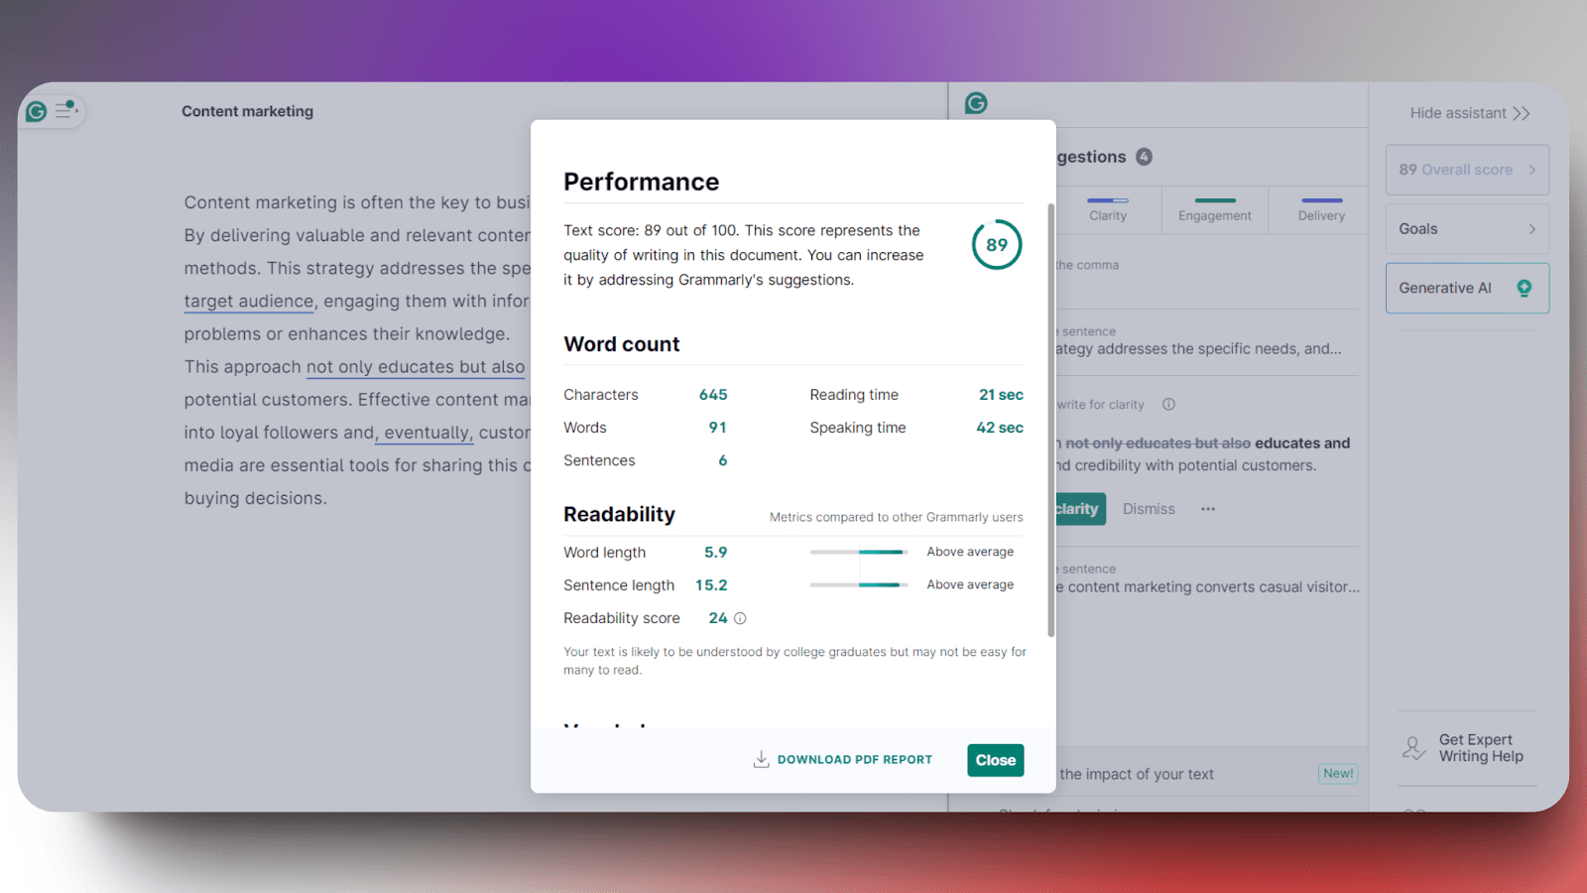1587x893 pixels.
Task: Open suggestion 'content marketing converts casual visitor'
Action: 1207,578
